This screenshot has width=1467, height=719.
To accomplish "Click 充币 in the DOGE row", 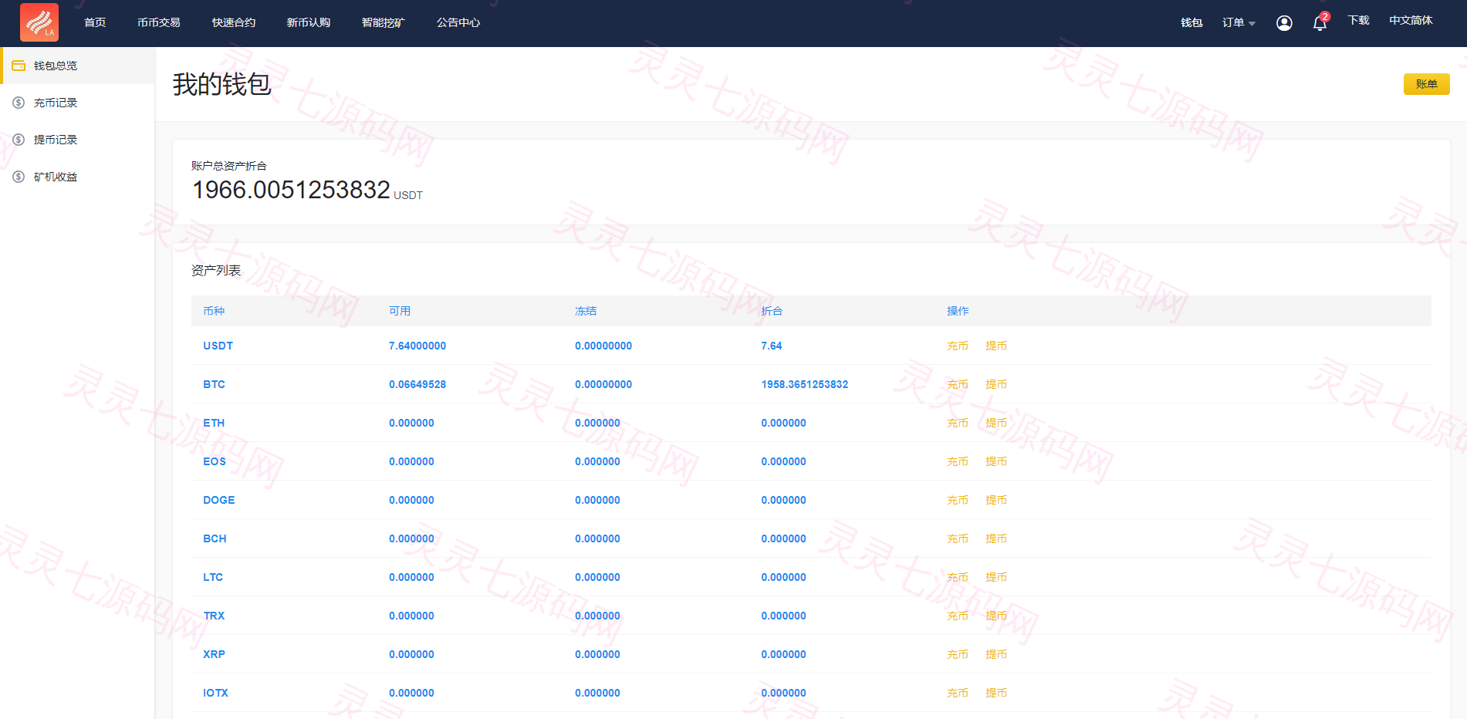I will pos(957,500).
